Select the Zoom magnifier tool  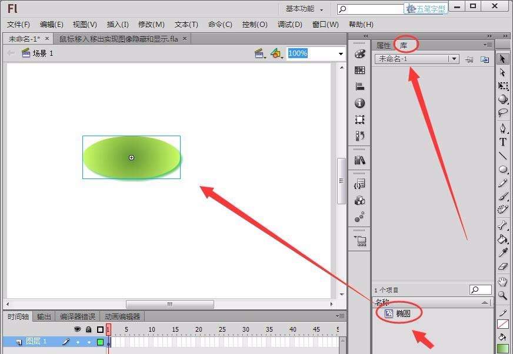coord(502,295)
